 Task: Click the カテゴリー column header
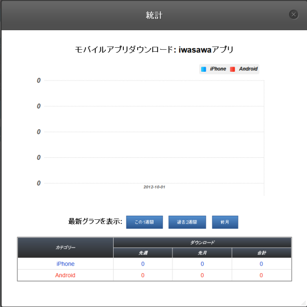click(65, 248)
